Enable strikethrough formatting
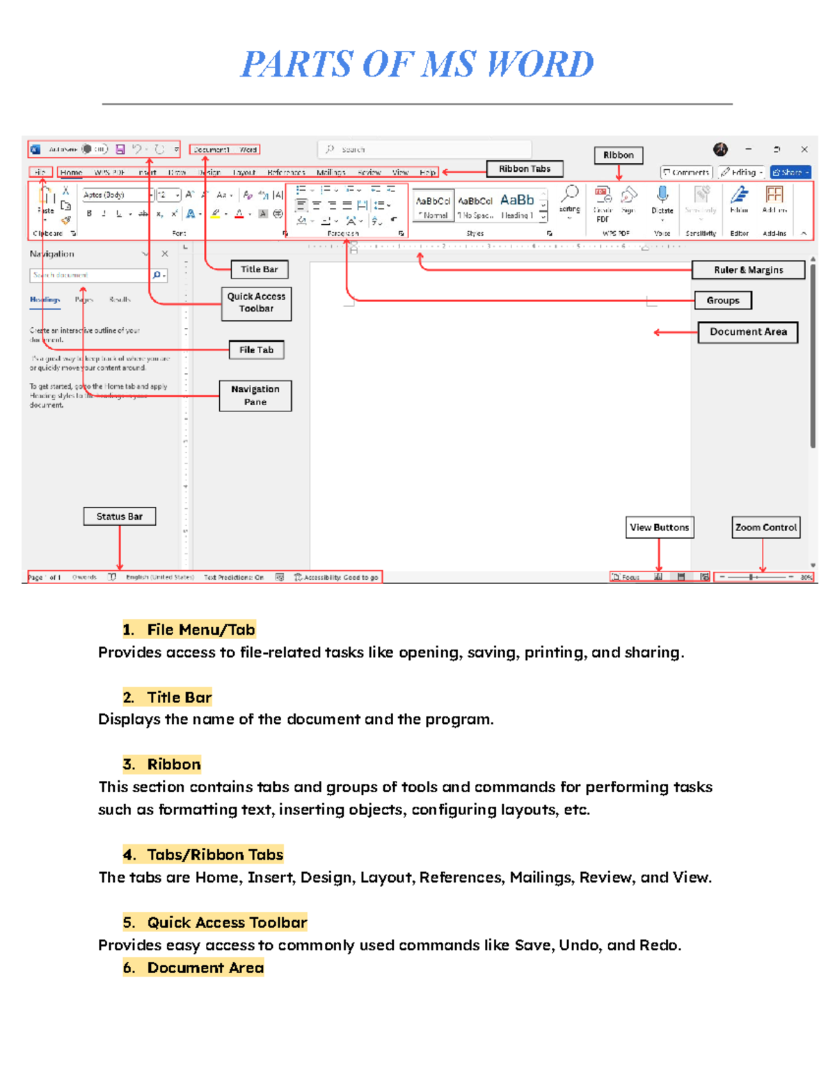This screenshot has height=1081, width=835. click(143, 214)
